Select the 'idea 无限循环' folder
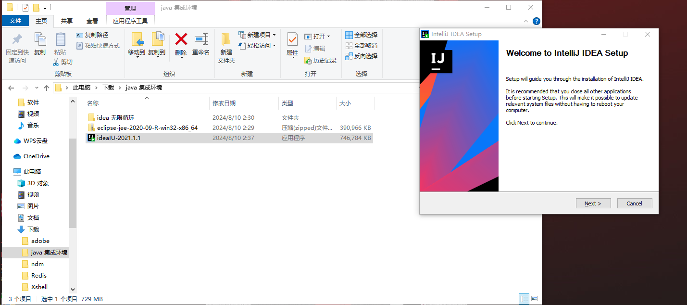687x305 pixels. pos(229,117)
